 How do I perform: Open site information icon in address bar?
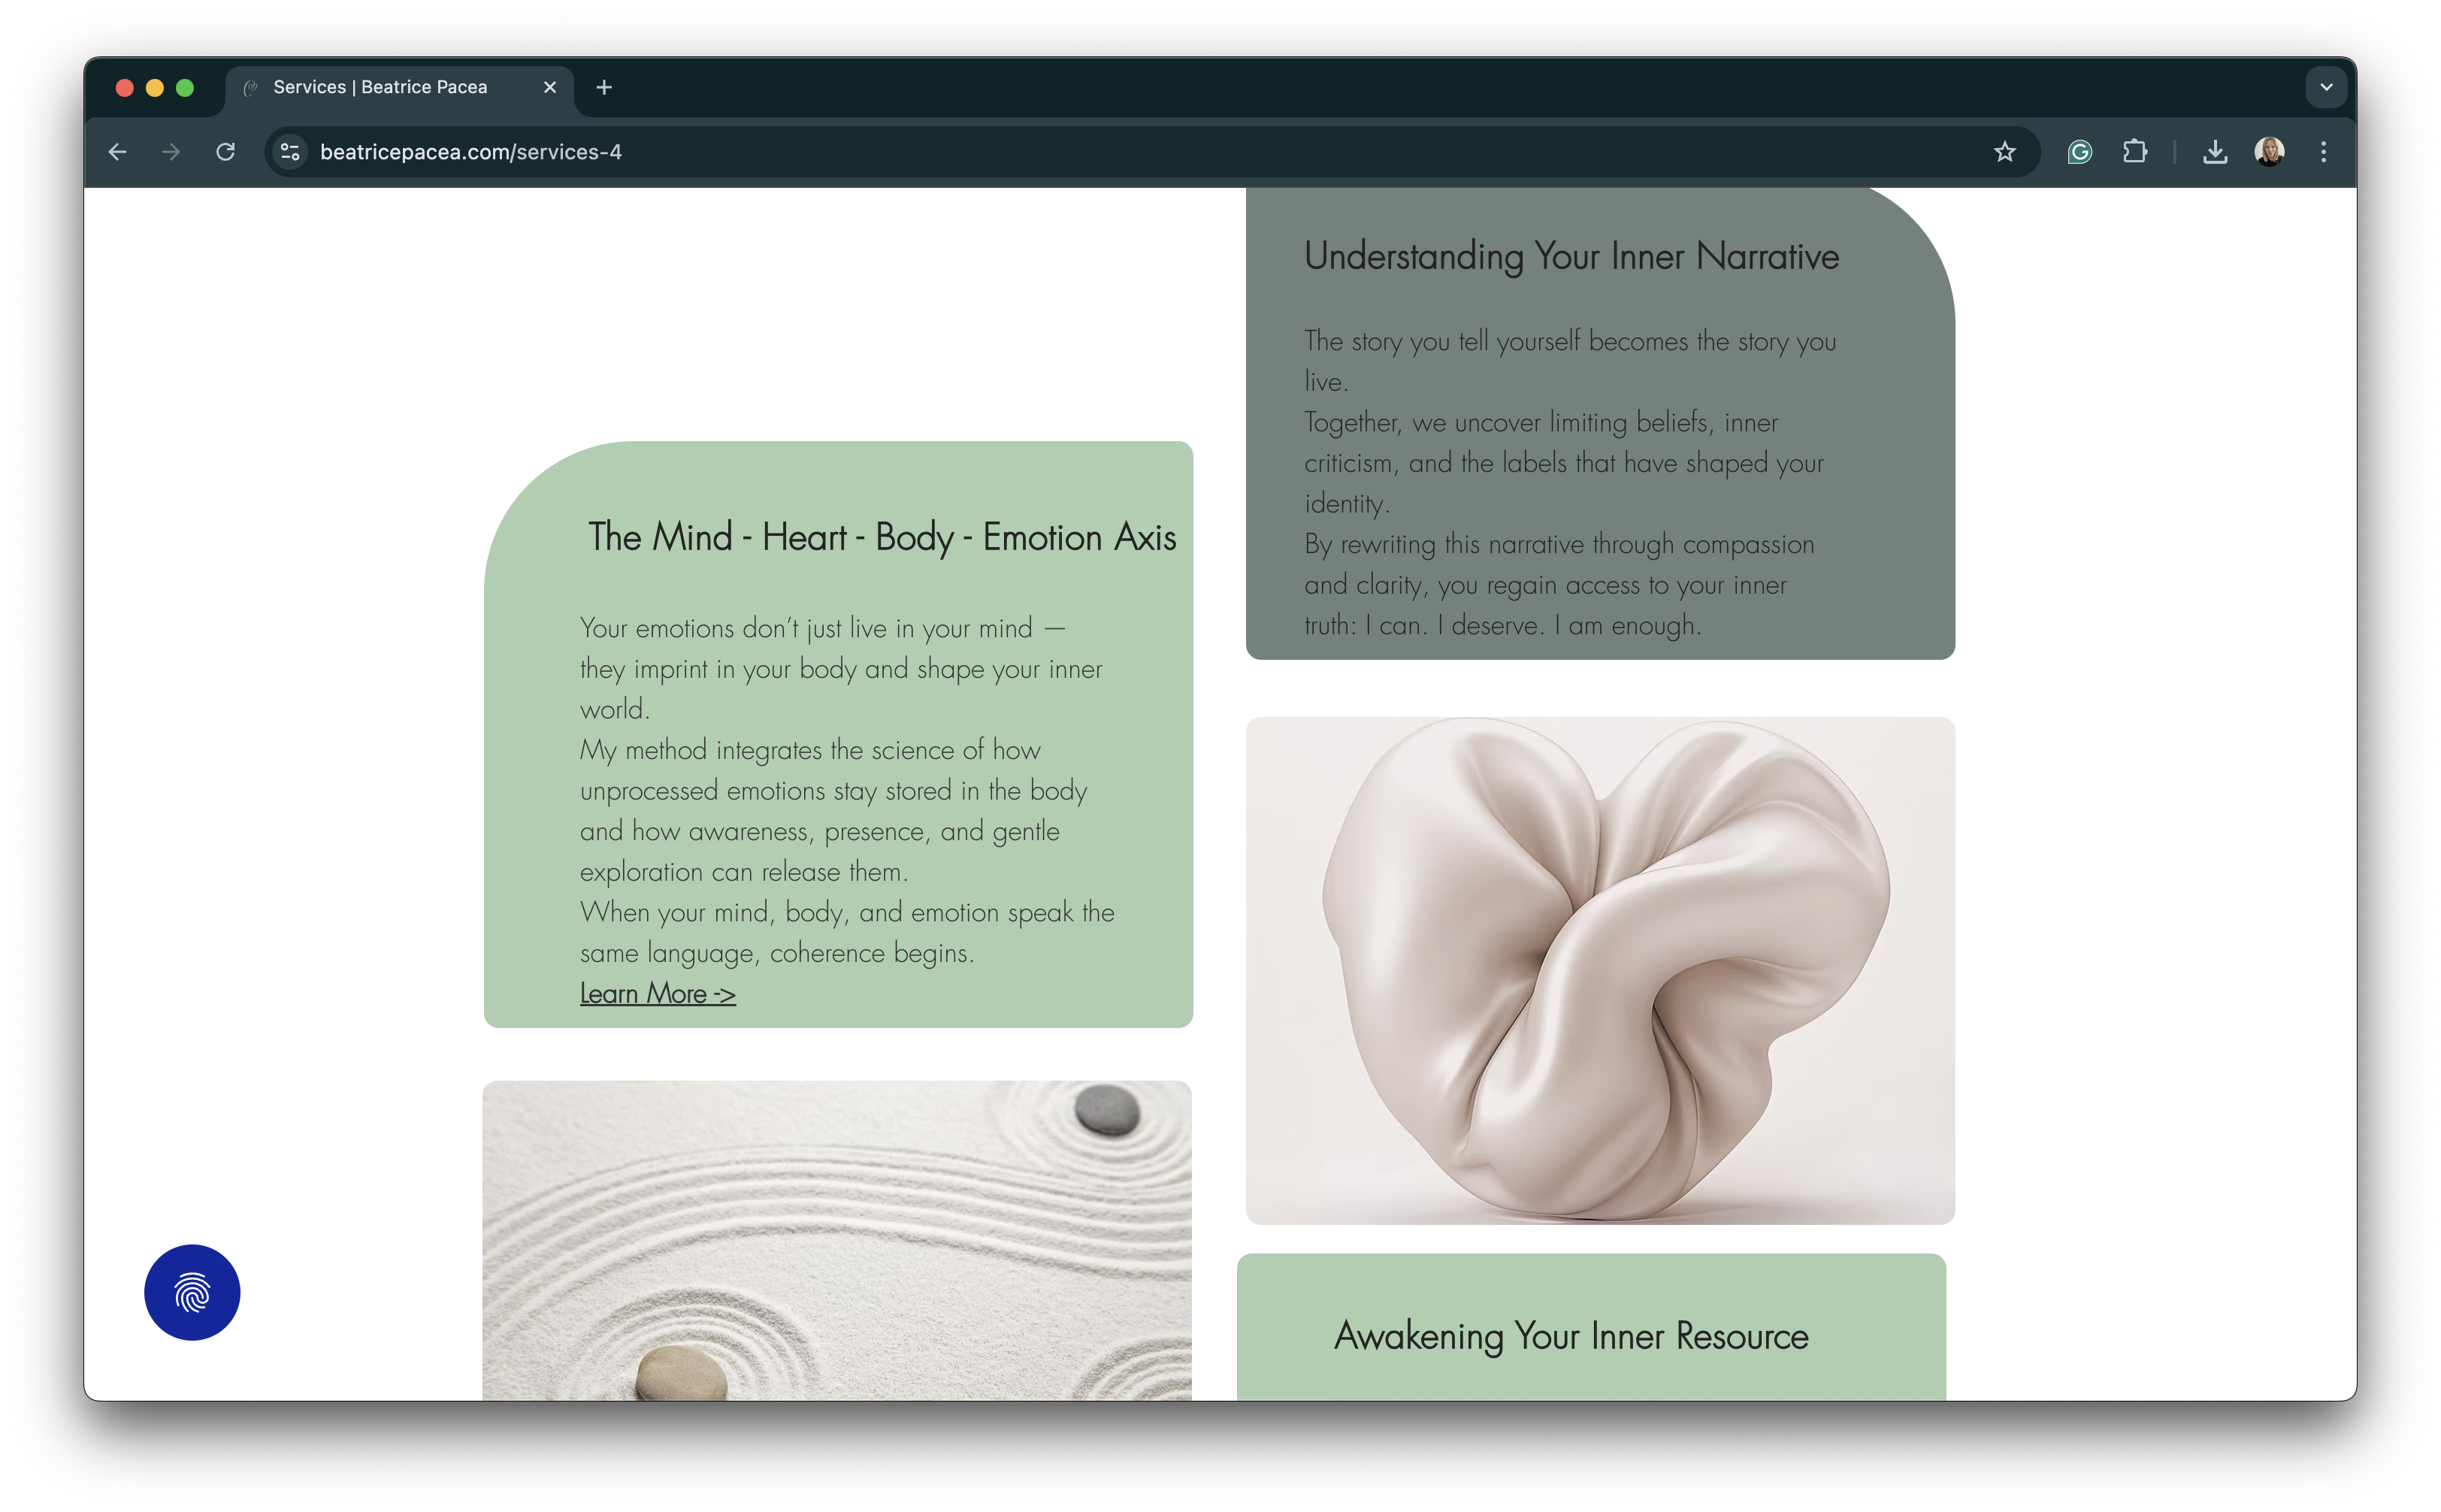[x=290, y=152]
